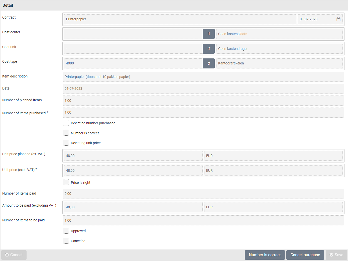Check the Number is correct checkbox

(x=66, y=133)
